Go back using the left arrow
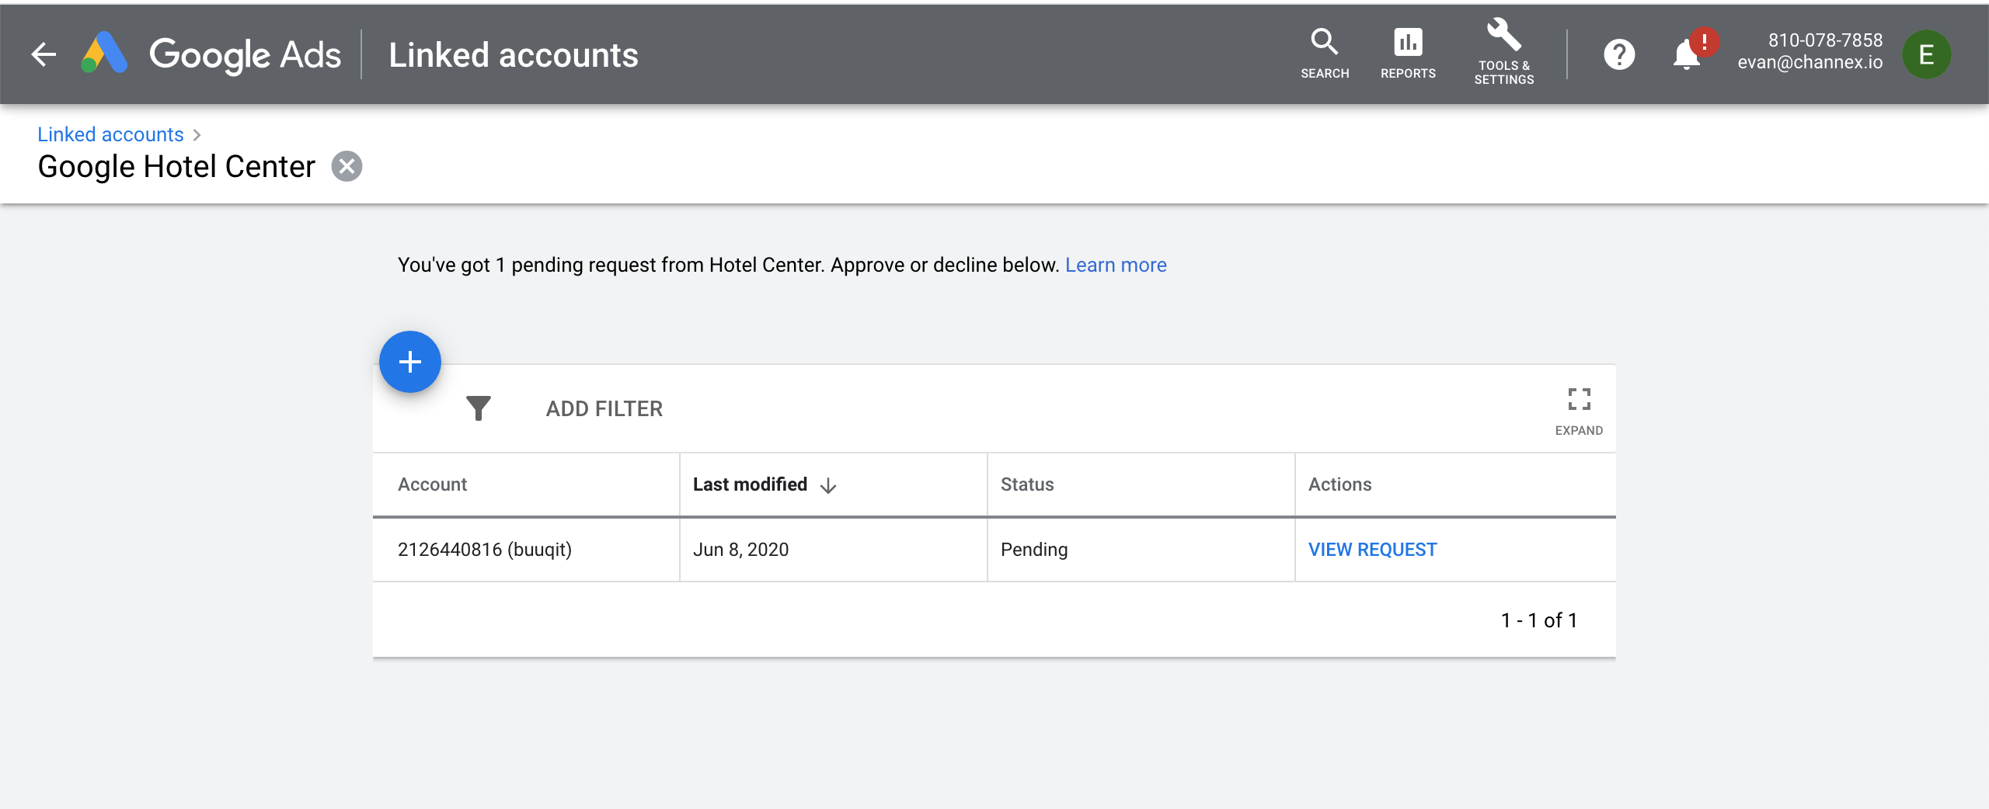The height and width of the screenshot is (809, 1989). [44, 54]
